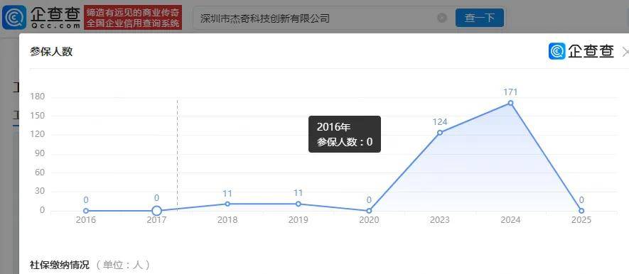Click the 2024 x-axis year label
This screenshot has width=629, height=274.
tap(510, 220)
